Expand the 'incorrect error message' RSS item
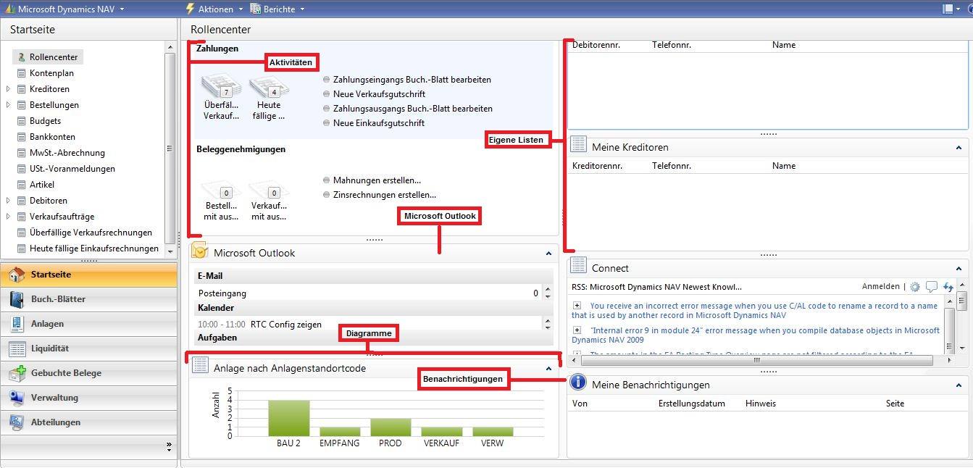973x468 pixels. click(577, 306)
